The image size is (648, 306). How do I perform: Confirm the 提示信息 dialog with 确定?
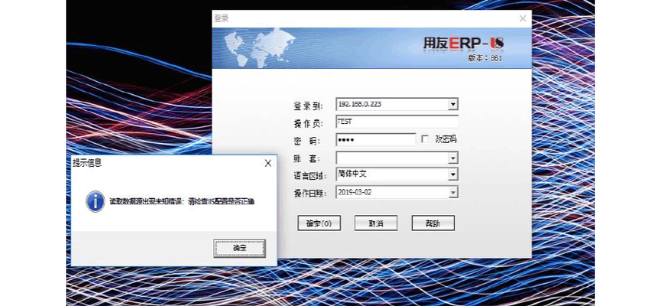[x=239, y=248]
